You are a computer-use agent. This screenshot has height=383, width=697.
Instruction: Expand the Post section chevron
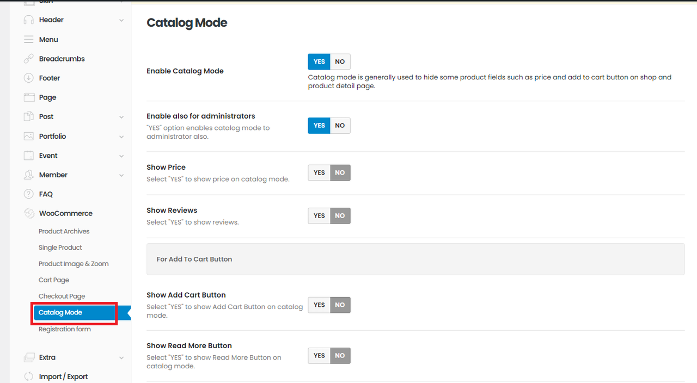(121, 117)
